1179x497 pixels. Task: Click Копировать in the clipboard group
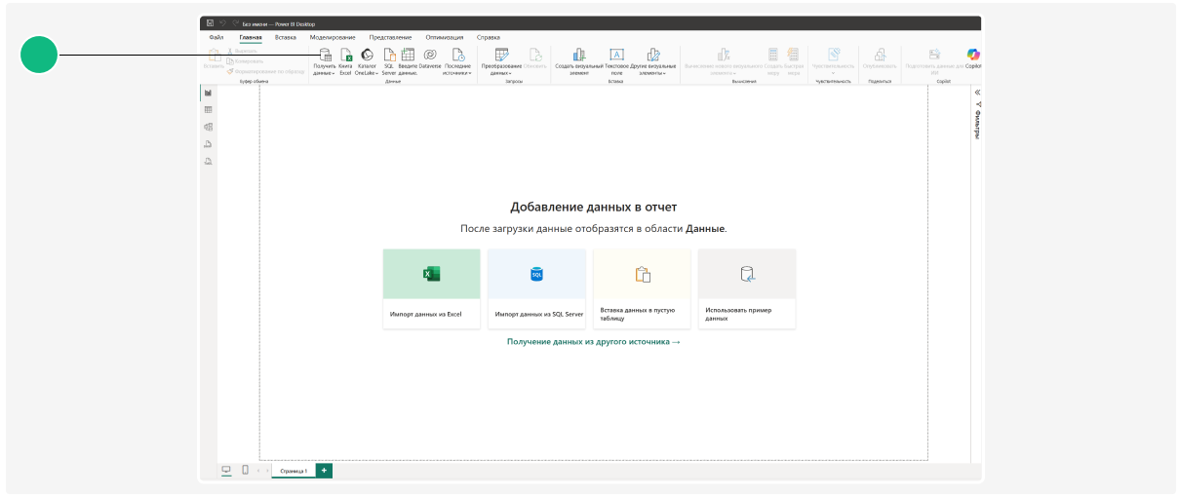(x=246, y=61)
